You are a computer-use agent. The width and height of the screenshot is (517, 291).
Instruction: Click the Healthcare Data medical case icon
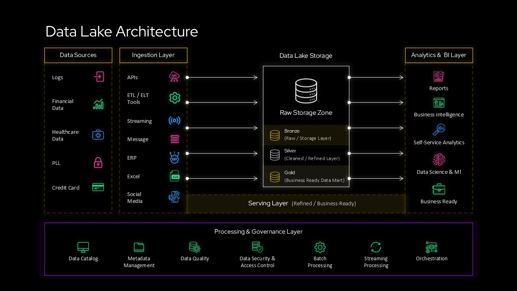point(98,135)
